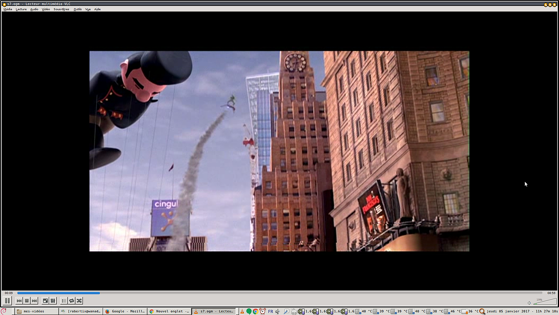Open the Média menu

coord(8,9)
